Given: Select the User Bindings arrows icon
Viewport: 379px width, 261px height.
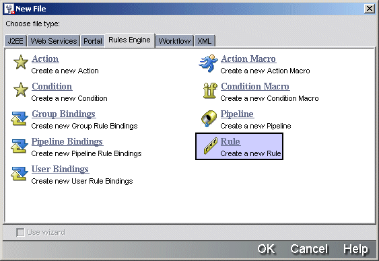Looking at the screenshot, I should 19,174.
